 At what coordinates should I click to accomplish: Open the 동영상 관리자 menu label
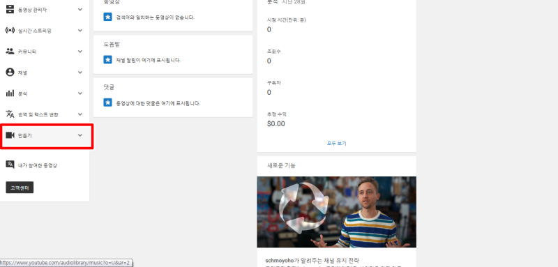(x=32, y=10)
